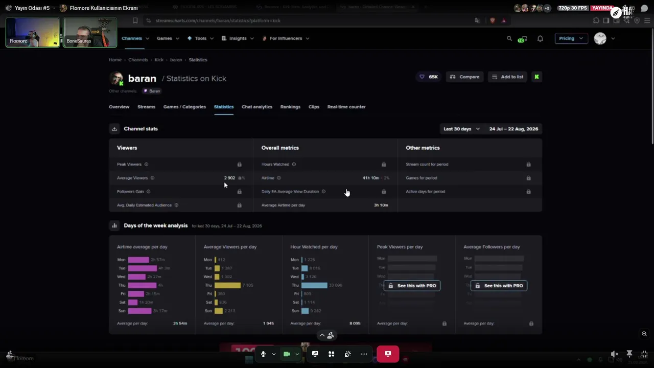Click the lock icon for Stream count for period
Image resolution: width=654 pixels, height=368 pixels.
click(528, 164)
